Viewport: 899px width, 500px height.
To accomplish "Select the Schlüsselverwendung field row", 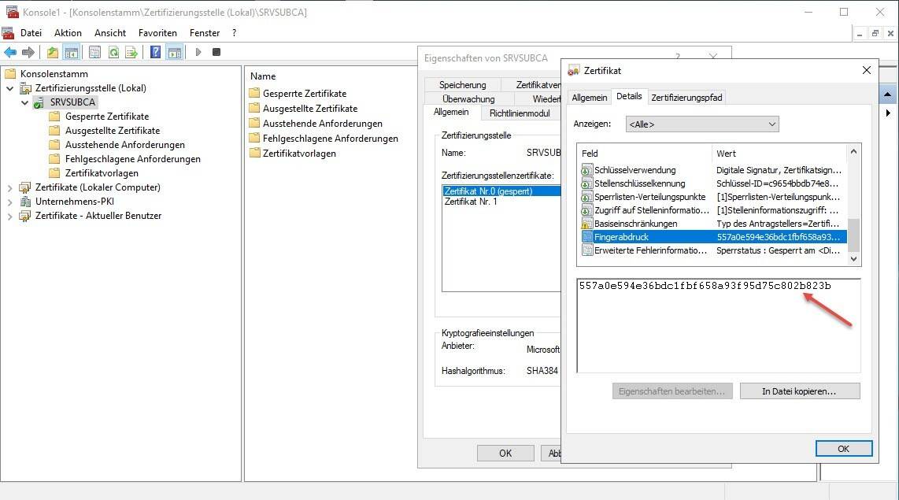I will (x=634, y=170).
